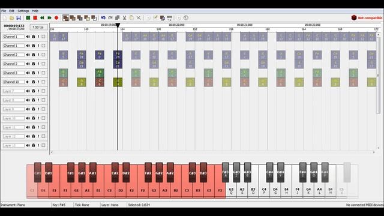Image resolution: width=384 pixels, height=216 pixels.
Task: Solo Layer 13 with its exclamation icon
Action: click(x=38, y=145)
